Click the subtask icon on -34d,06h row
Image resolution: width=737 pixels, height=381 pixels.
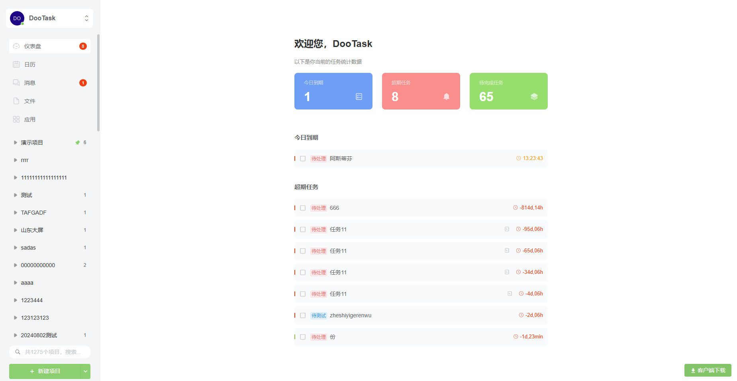tap(507, 272)
